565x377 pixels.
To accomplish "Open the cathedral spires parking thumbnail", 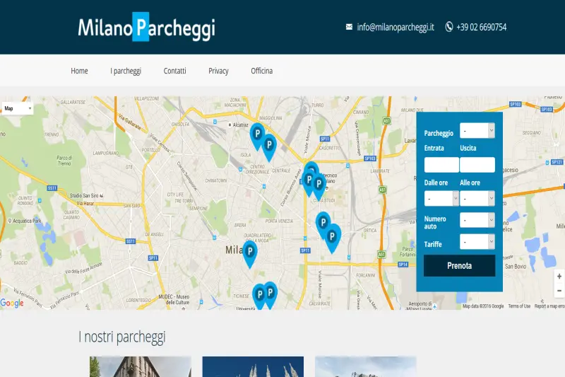I will click(x=253, y=367).
